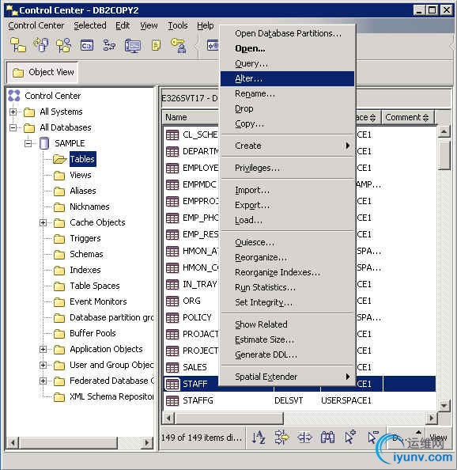Screen dimensions: 457x470
Task: Click the Control Center root icon
Action: pyautogui.click(x=14, y=96)
